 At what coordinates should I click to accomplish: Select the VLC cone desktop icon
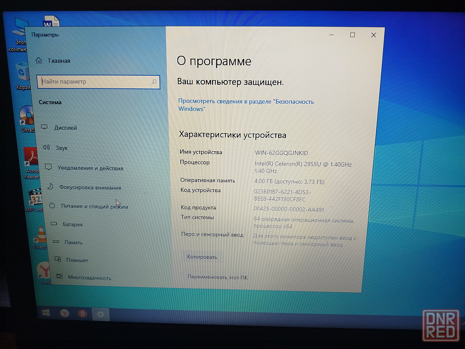click(40, 237)
